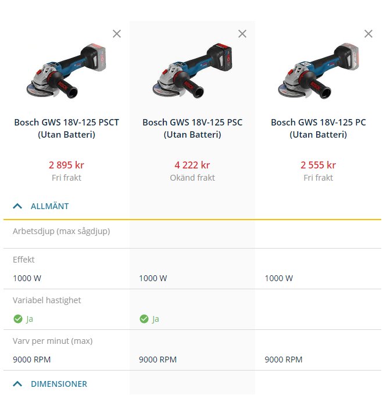Click the Varv per minut (max) label
The width and height of the screenshot is (383, 406).
click(53, 341)
